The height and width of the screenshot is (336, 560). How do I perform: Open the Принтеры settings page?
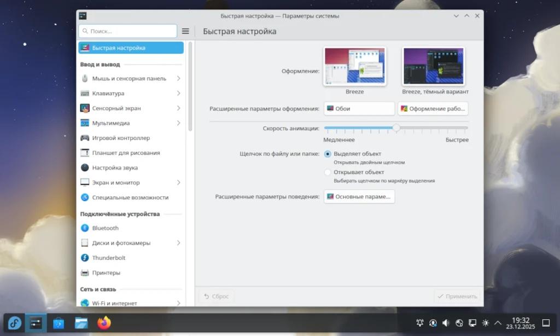tap(131, 273)
